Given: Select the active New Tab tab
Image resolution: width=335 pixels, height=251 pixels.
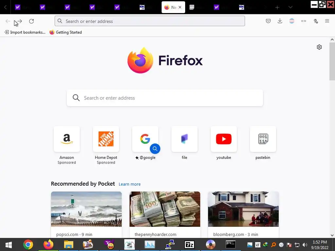Looking at the screenshot, I should pos(173,7).
